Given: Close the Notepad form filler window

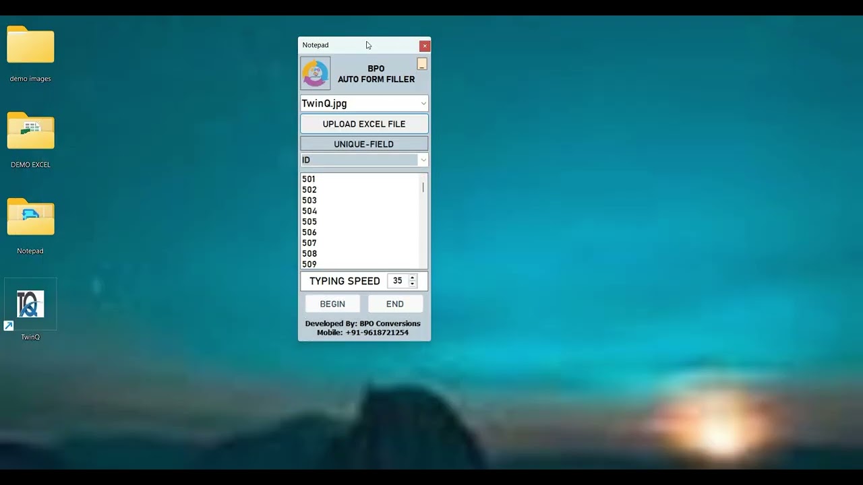Looking at the screenshot, I should point(424,46).
